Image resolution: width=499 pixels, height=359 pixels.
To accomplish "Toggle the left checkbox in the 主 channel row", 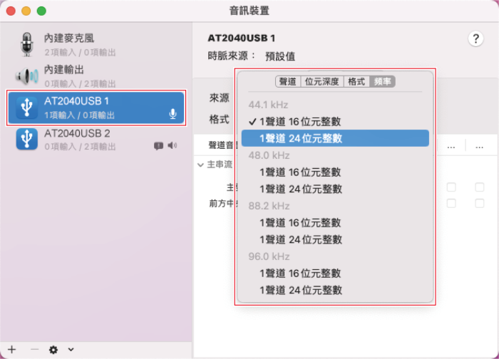I will [451, 187].
